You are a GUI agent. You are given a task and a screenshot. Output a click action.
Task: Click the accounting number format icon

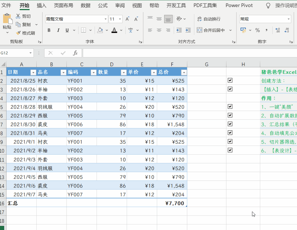(243, 30)
